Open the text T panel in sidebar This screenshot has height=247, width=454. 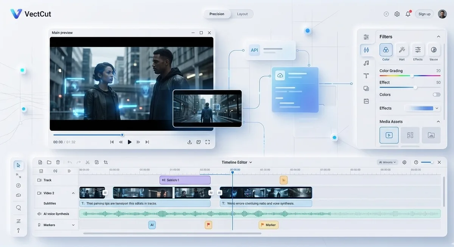tap(366, 76)
